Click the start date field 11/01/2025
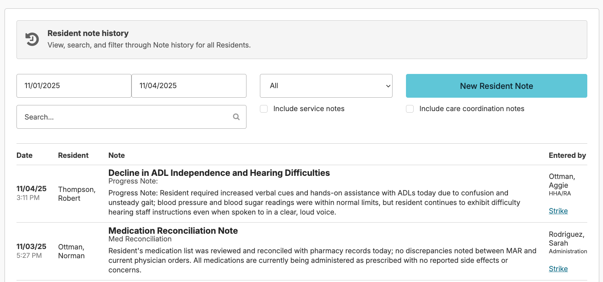The image size is (603, 282). click(x=74, y=86)
